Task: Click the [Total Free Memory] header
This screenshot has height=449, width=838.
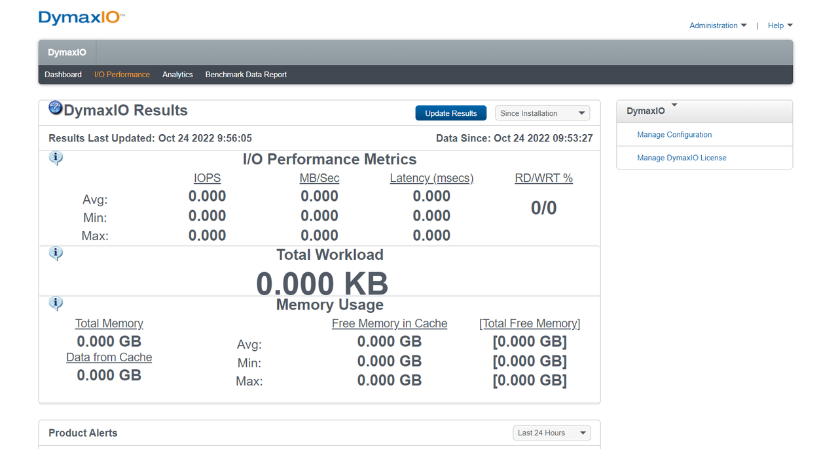Action: 530,323
